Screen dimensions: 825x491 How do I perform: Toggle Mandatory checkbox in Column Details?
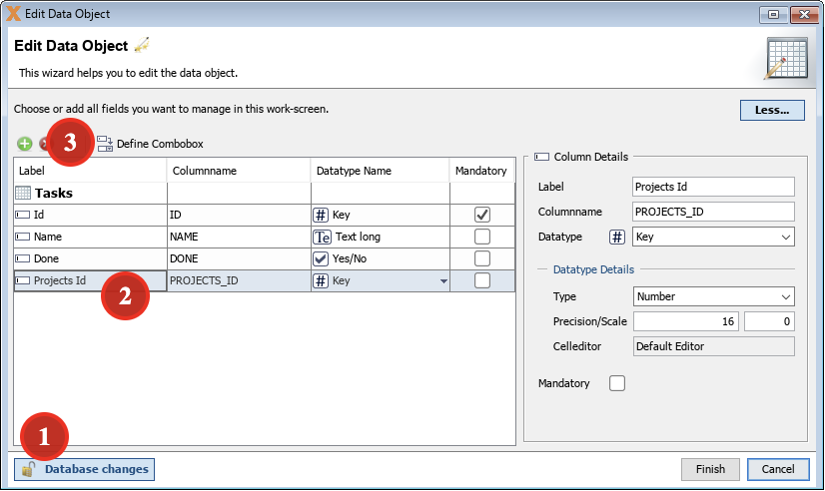(617, 383)
